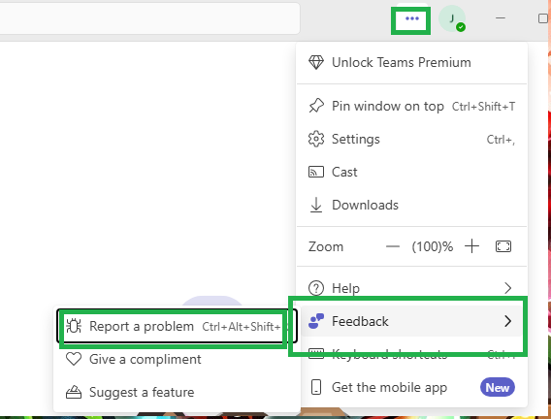Expand the Help submenu chevron
Image resolution: width=551 pixels, height=419 pixels.
(507, 288)
